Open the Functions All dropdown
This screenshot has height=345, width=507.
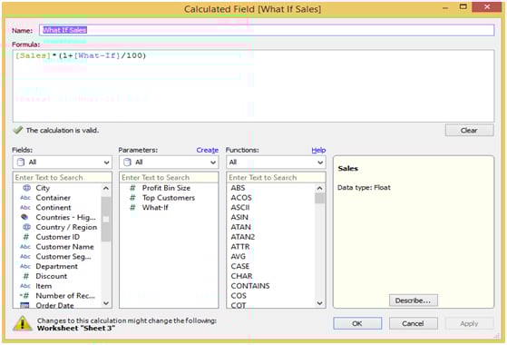pyautogui.click(x=276, y=163)
